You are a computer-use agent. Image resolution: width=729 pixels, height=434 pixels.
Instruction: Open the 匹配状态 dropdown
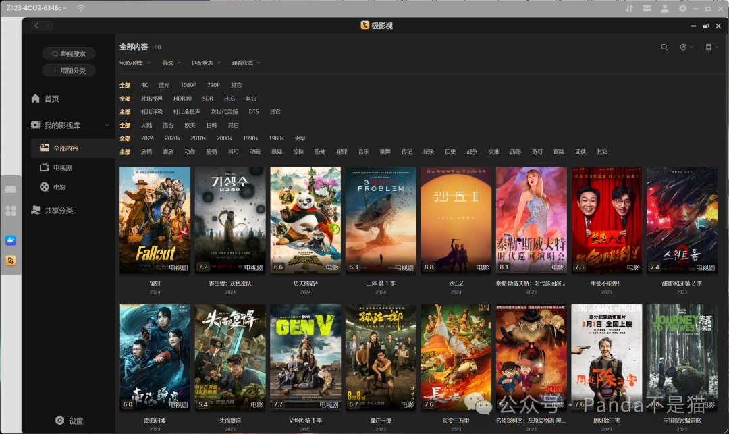point(206,63)
